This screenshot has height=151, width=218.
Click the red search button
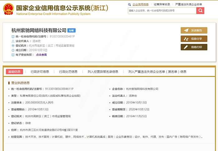(x=200, y=11)
